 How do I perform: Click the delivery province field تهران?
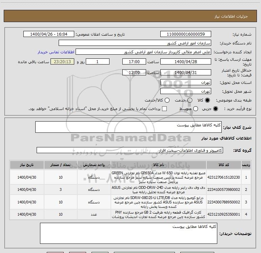tap(186, 82)
